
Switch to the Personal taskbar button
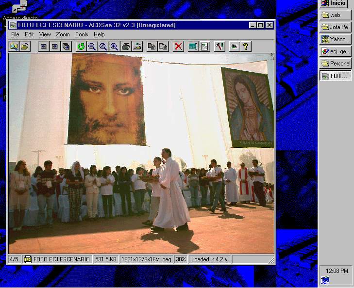click(335, 64)
